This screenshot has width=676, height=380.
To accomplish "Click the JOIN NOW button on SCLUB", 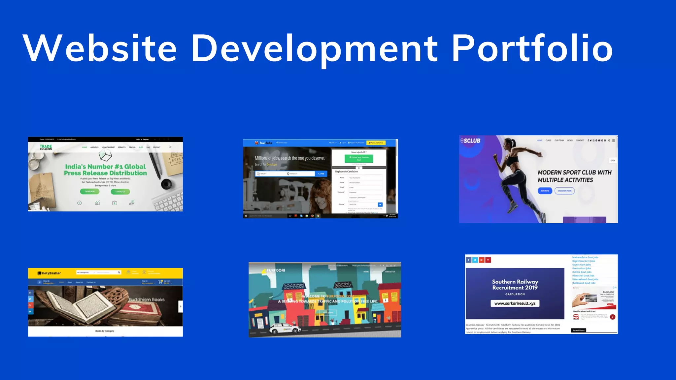I will (545, 191).
